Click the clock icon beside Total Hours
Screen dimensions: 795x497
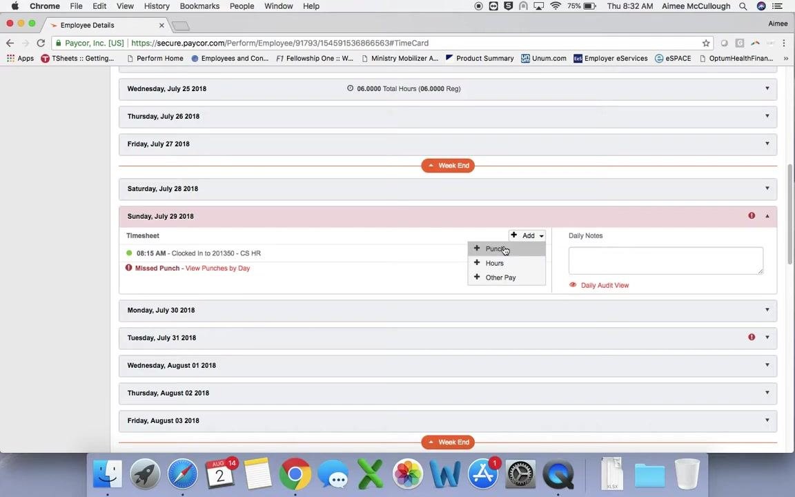coord(350,88)
